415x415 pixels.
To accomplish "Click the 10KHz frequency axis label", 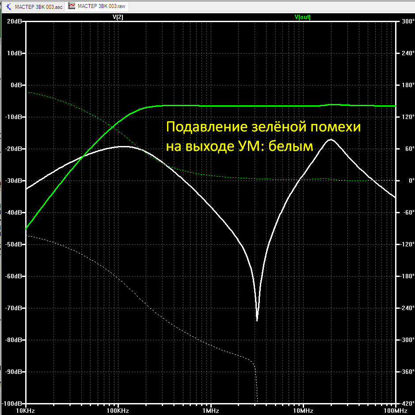I will coord(25,411).
